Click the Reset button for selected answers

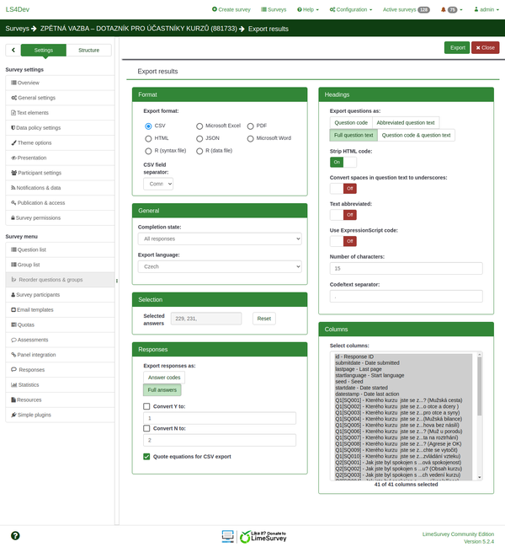[x=264, y=319]
